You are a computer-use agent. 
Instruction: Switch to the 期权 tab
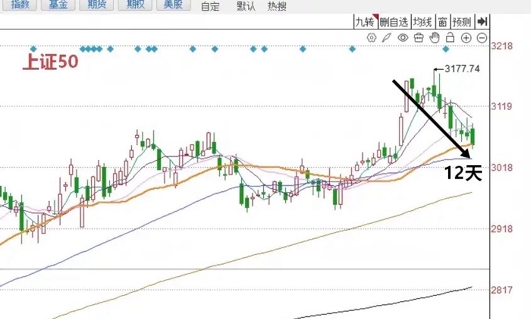[136, 5]
